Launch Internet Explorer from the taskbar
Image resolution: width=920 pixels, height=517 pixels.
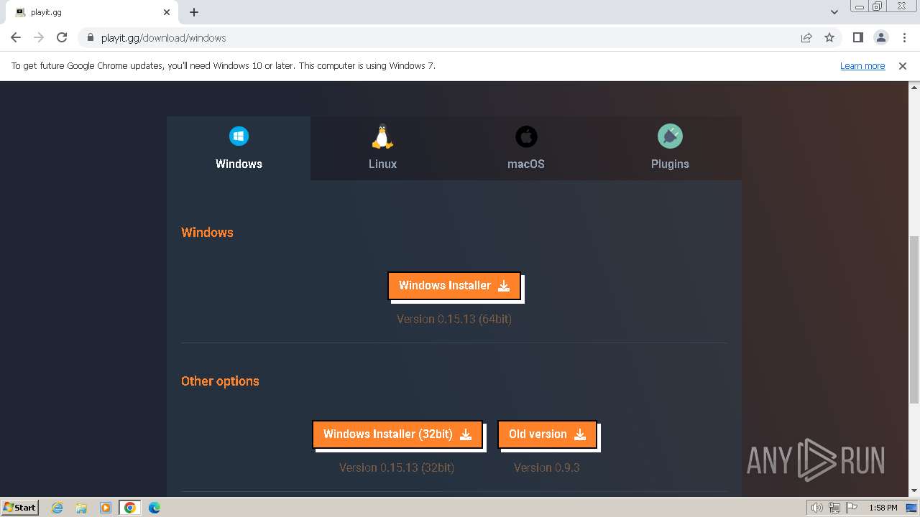[x=57, y=508]
